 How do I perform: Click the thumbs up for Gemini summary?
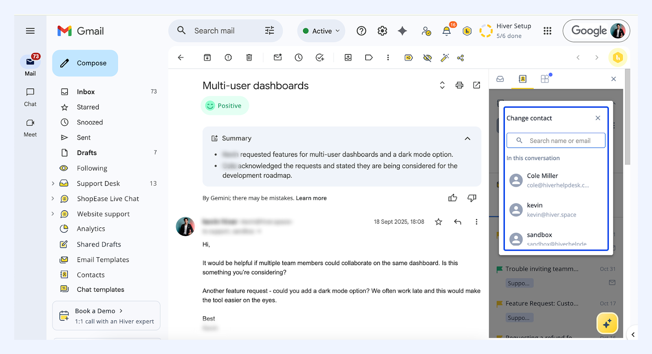pos(453,198)
